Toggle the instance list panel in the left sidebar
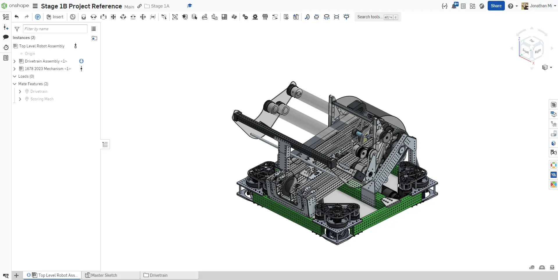Image resolution: width=558 pixels, height=280 pixels. click(x=6, y=17)
